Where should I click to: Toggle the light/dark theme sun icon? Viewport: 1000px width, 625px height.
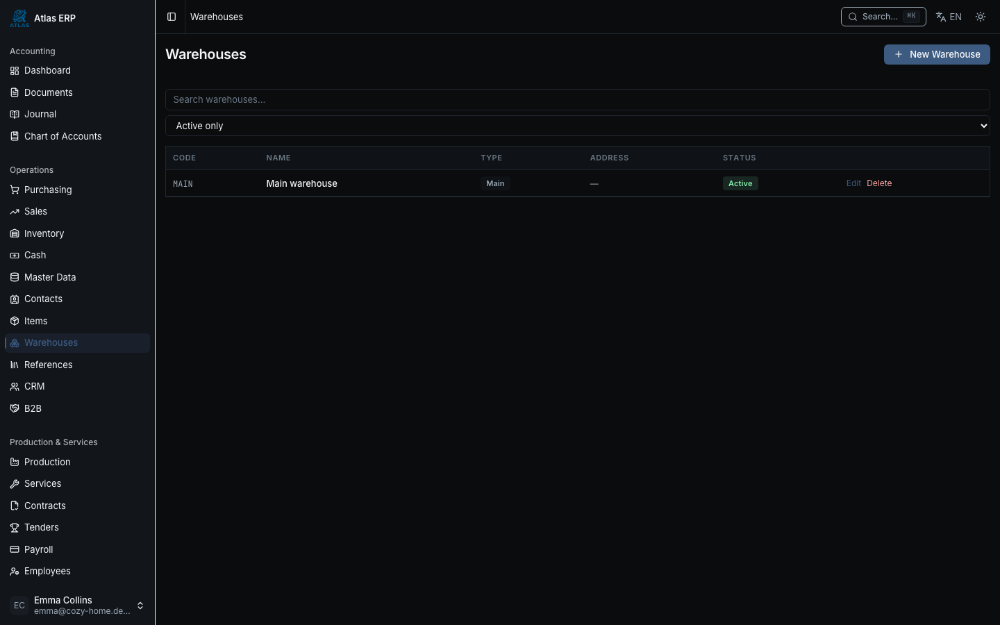981,17
